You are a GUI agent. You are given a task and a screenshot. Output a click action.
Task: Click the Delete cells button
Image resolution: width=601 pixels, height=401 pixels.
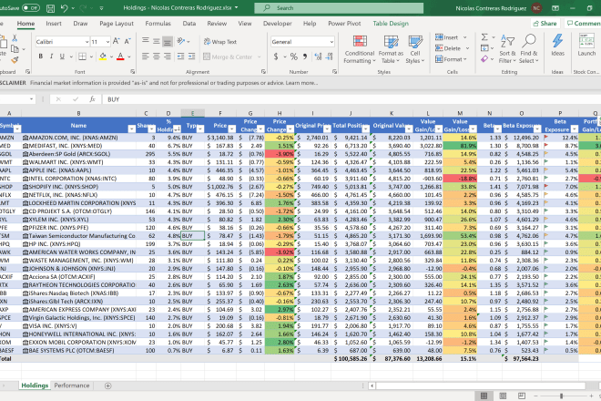(x=448, y=48)
